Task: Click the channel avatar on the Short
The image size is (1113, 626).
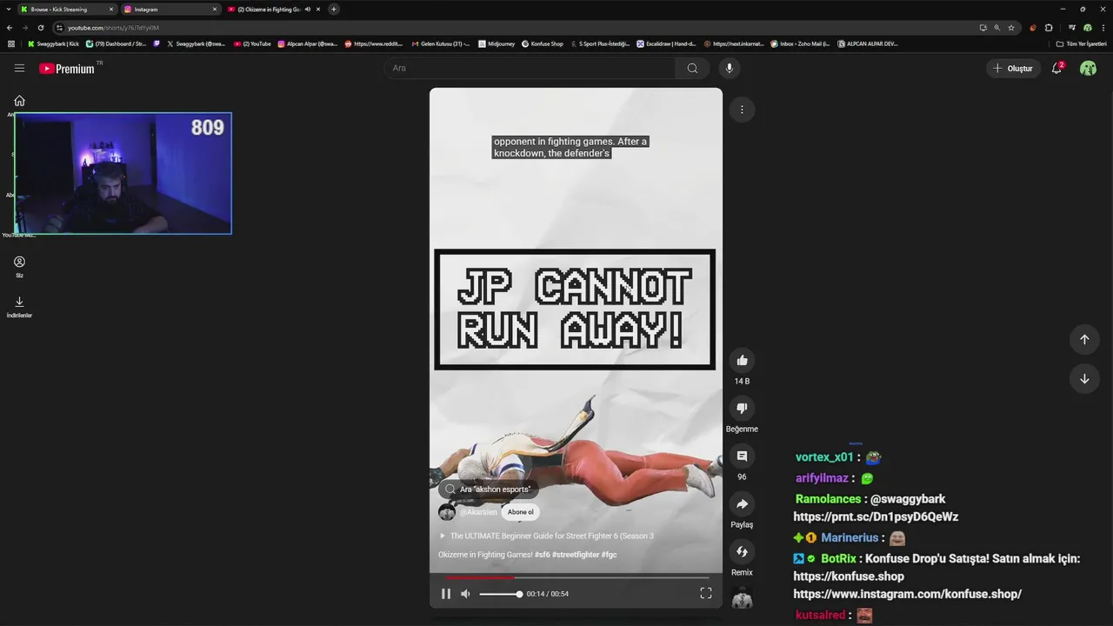Action: tap(447, 512)
